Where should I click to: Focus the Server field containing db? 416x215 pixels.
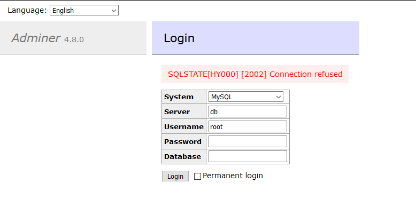248,112
